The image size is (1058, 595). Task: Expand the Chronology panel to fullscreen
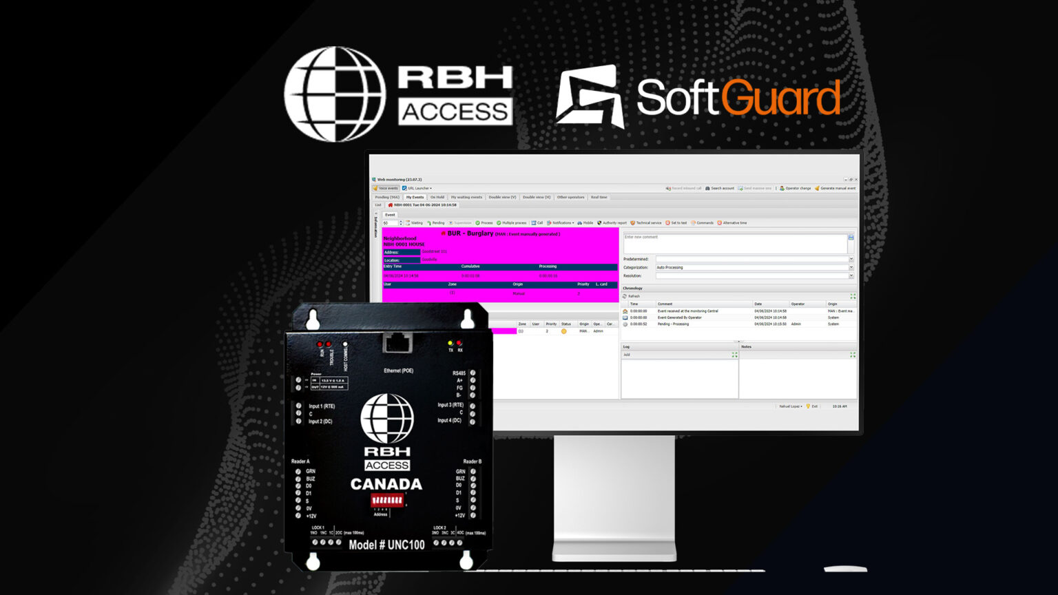(853, 296)
